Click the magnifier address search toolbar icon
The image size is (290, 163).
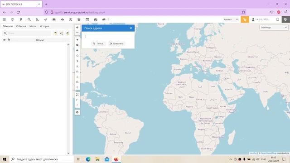pyautogui.click(x=29, y=19)
